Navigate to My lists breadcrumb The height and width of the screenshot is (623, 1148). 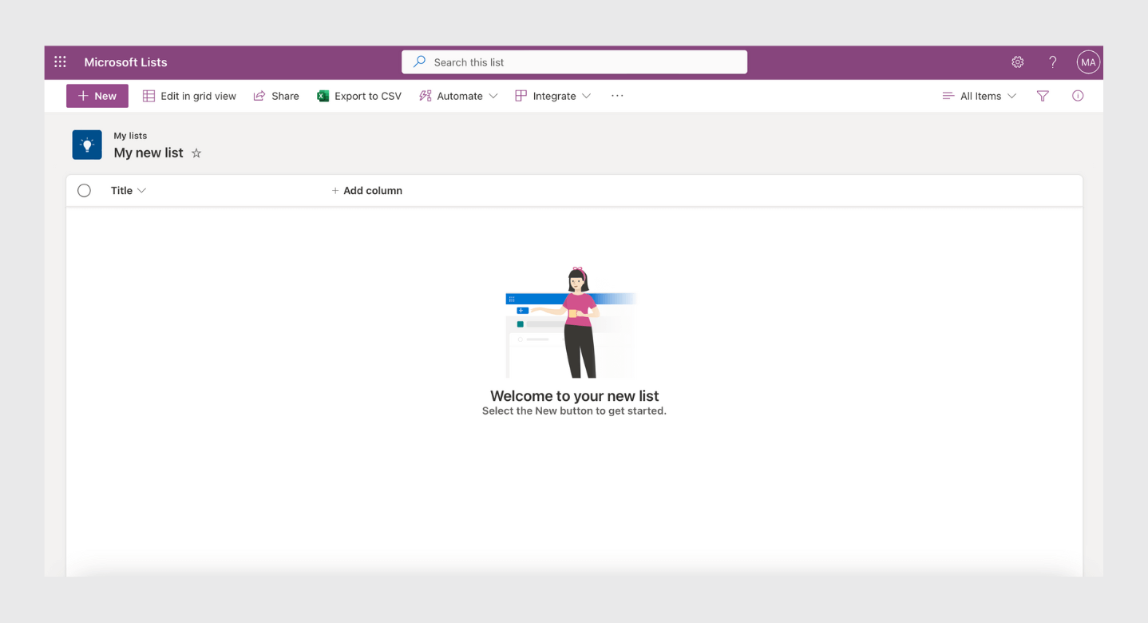[130, 136]
